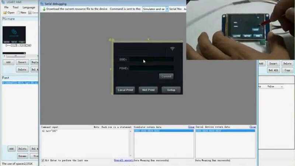Open the Simulator and se command target dropdown
The image size is (295, 166).
coord(155,9)
